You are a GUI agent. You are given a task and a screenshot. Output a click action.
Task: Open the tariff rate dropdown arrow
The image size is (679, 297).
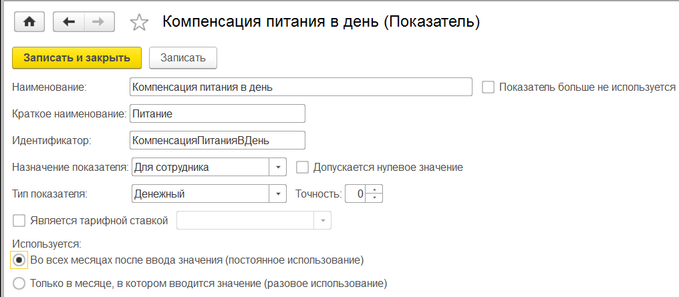click(323, 221)
